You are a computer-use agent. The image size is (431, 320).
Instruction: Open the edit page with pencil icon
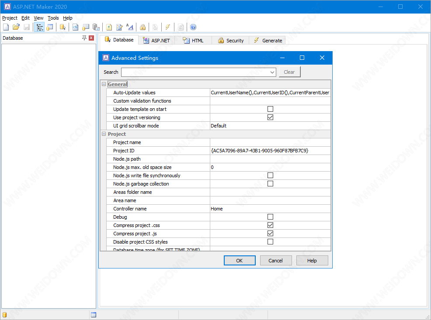point(120,27)
